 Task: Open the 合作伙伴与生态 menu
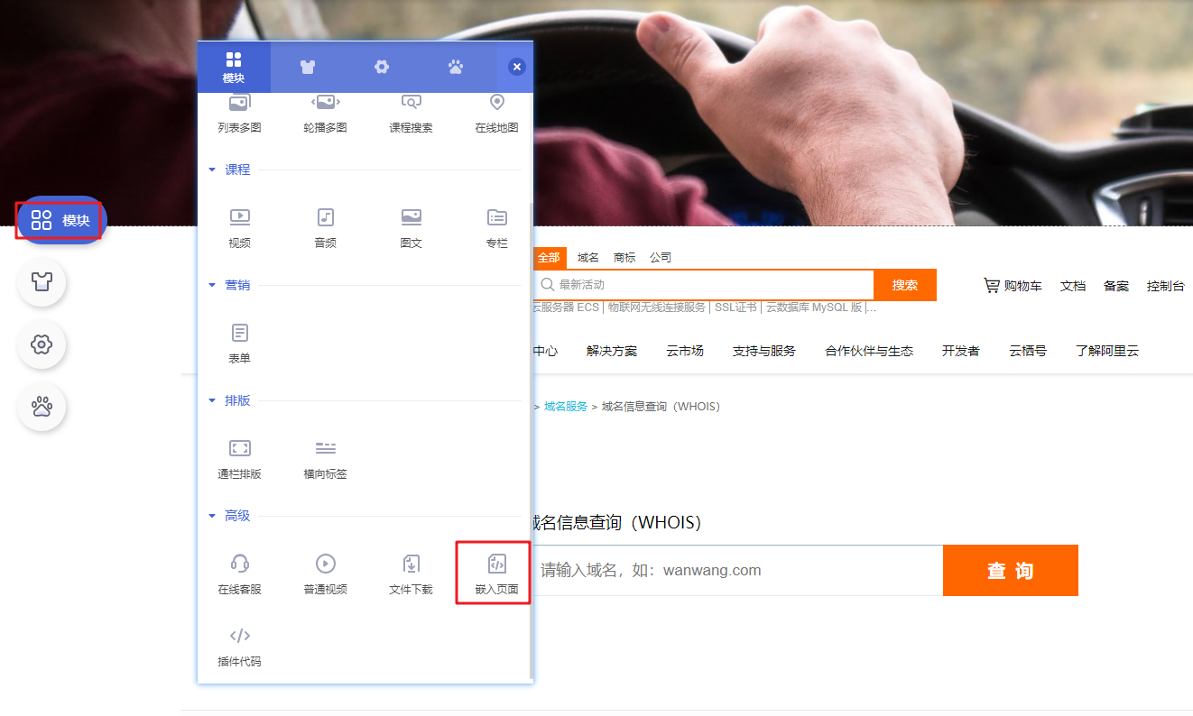click(x=869, y=351)
